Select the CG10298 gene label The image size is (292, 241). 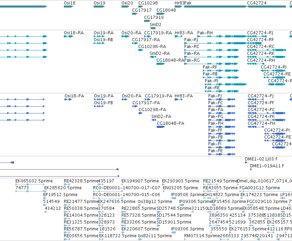tap(148, 3)
